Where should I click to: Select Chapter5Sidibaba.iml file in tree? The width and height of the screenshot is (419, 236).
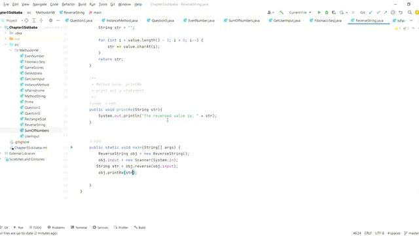pyautogui.click(x=28, y=147)
